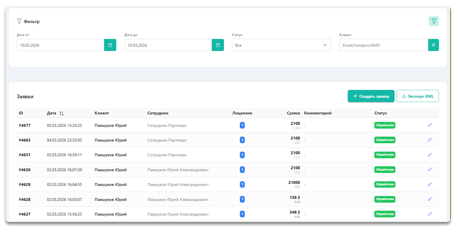
Task: Open the calendar for 'Дата от'
Action: 110,45
